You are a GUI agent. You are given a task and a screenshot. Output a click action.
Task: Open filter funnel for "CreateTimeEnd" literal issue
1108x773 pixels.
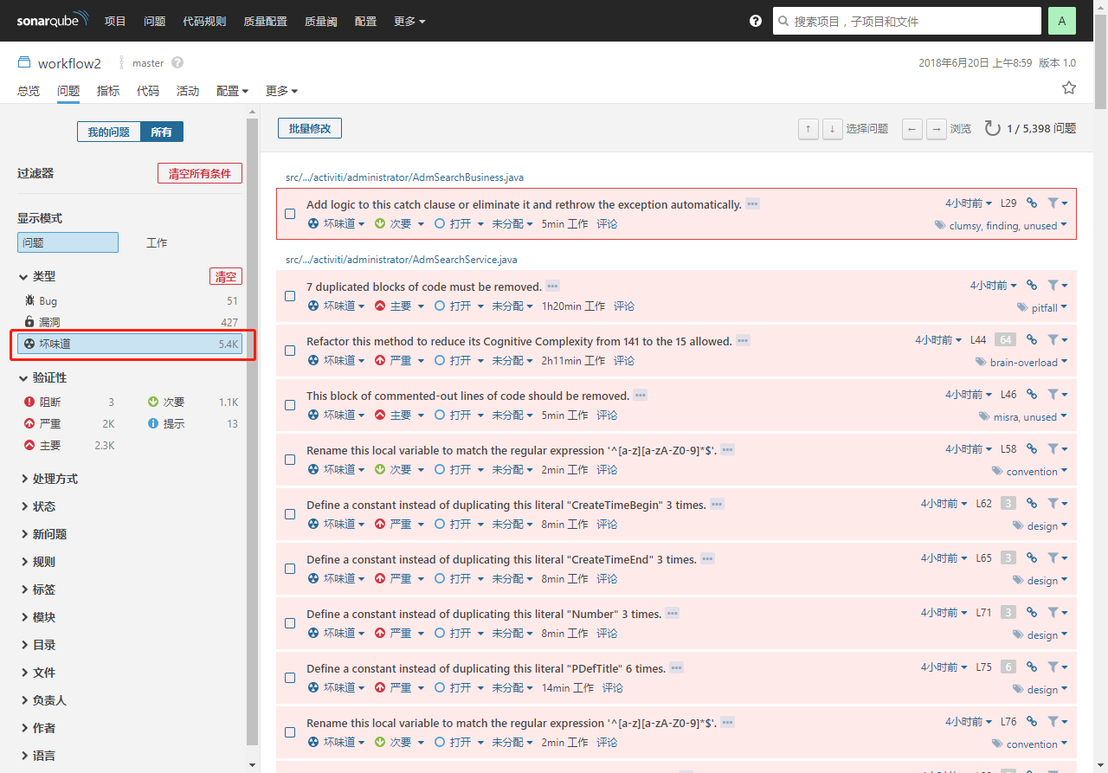point(1057,557)
